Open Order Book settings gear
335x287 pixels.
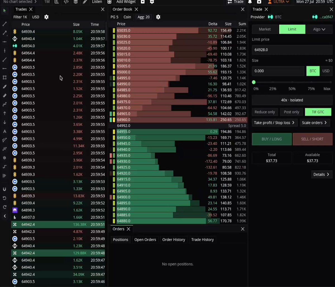click(x=158, y=17)
